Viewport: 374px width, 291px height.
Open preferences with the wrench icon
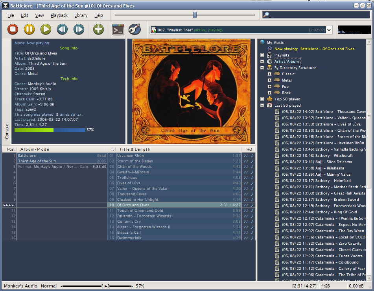134,29
